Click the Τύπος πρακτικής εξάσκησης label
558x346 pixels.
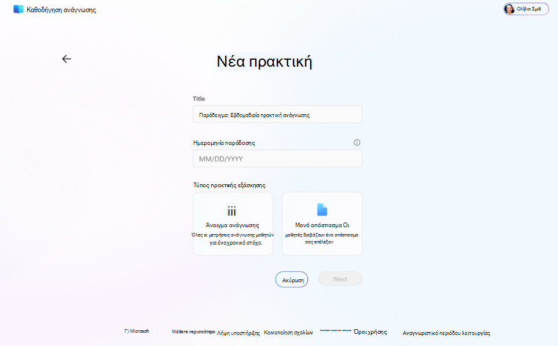coord(229,185)
